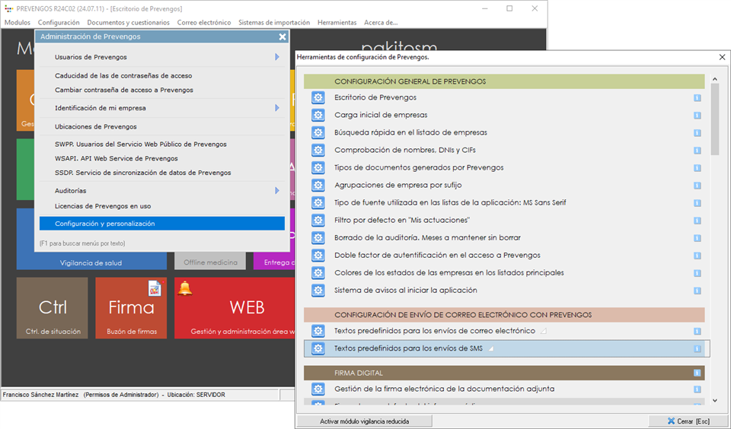The width and height of the screenshot is (731, 429).
Task: Open info icon for Textos predefinidos SMS
Action: pos(697,349)
